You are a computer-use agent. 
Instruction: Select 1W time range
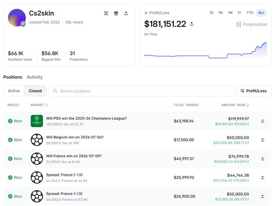tap(220, 13)
